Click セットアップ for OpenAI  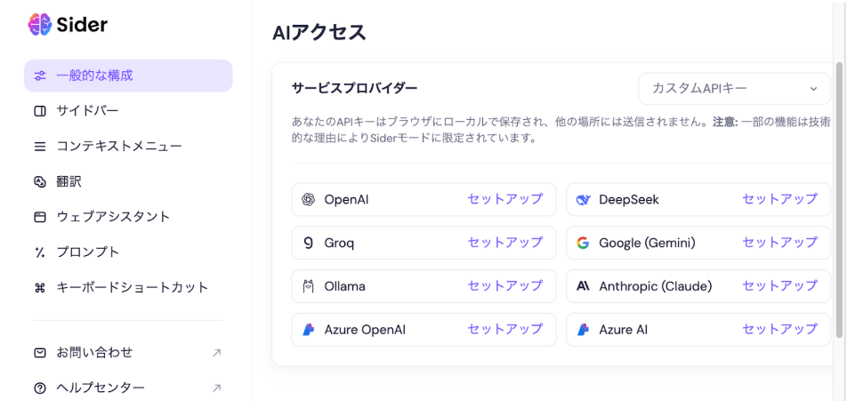tap(505, 199)
